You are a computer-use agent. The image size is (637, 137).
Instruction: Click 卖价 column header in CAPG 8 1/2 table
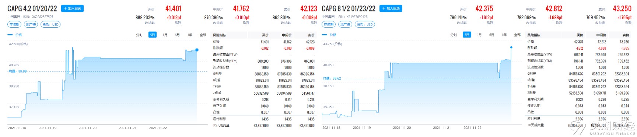pos(626,35)
